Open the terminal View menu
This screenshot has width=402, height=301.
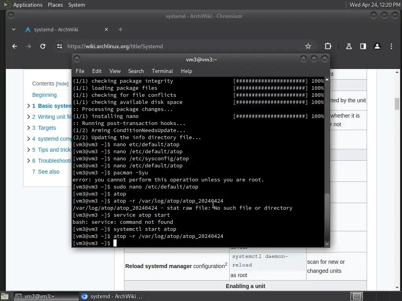[115, 71]
